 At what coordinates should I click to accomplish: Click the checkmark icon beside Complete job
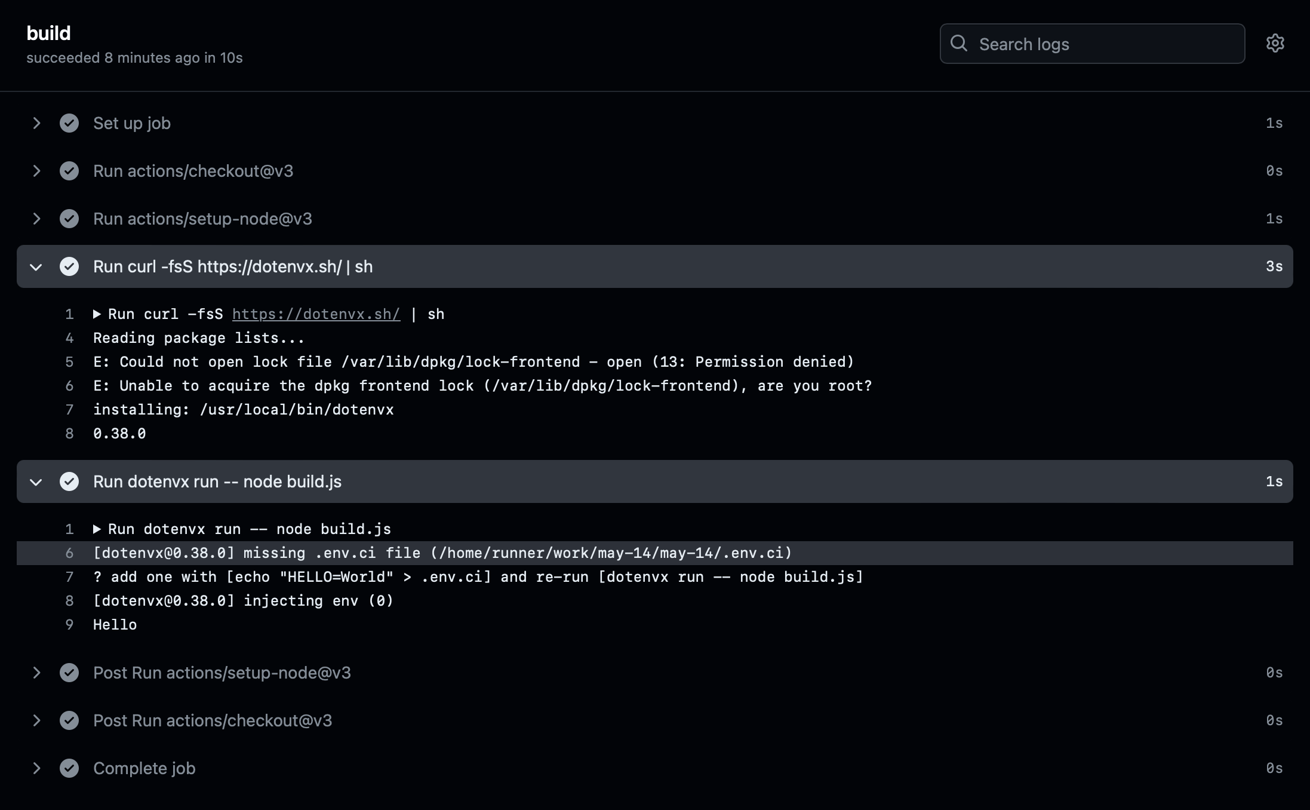tap(69, 768)
